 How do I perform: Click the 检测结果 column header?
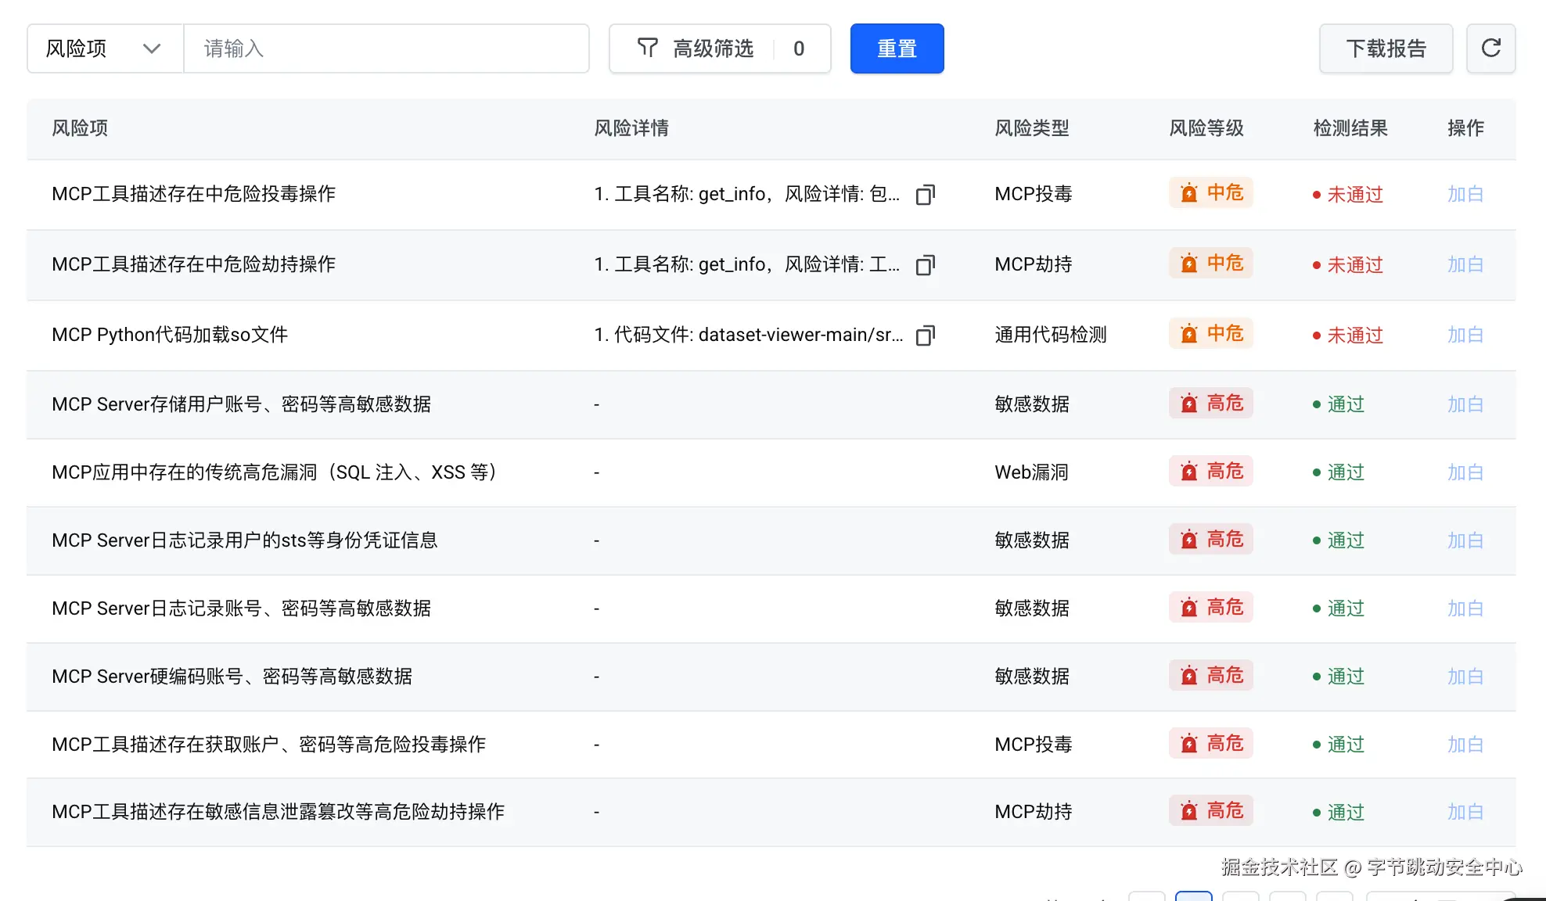point(1350,128)
